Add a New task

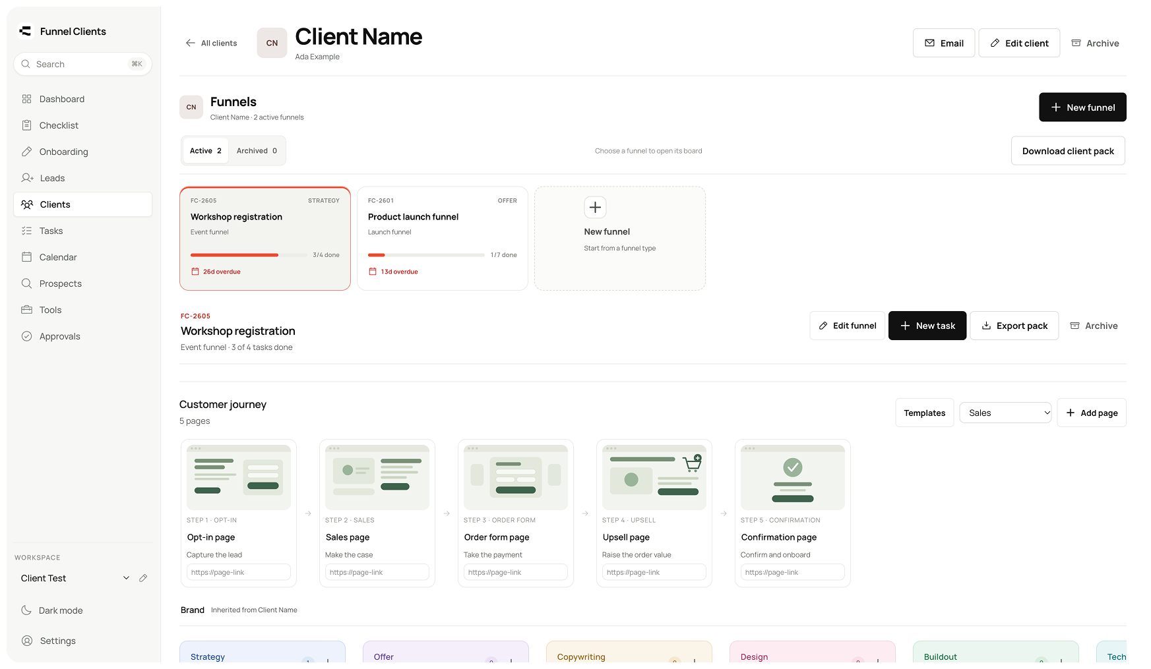927,326
